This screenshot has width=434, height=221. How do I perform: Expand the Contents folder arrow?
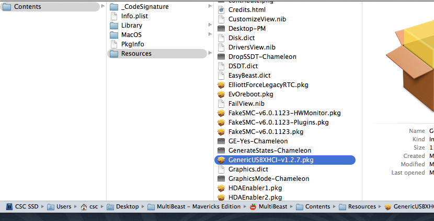point(103,6)
